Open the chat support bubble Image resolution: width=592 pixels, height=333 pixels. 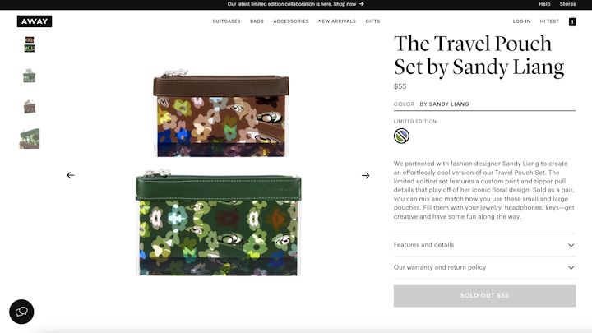pos(21,312)
